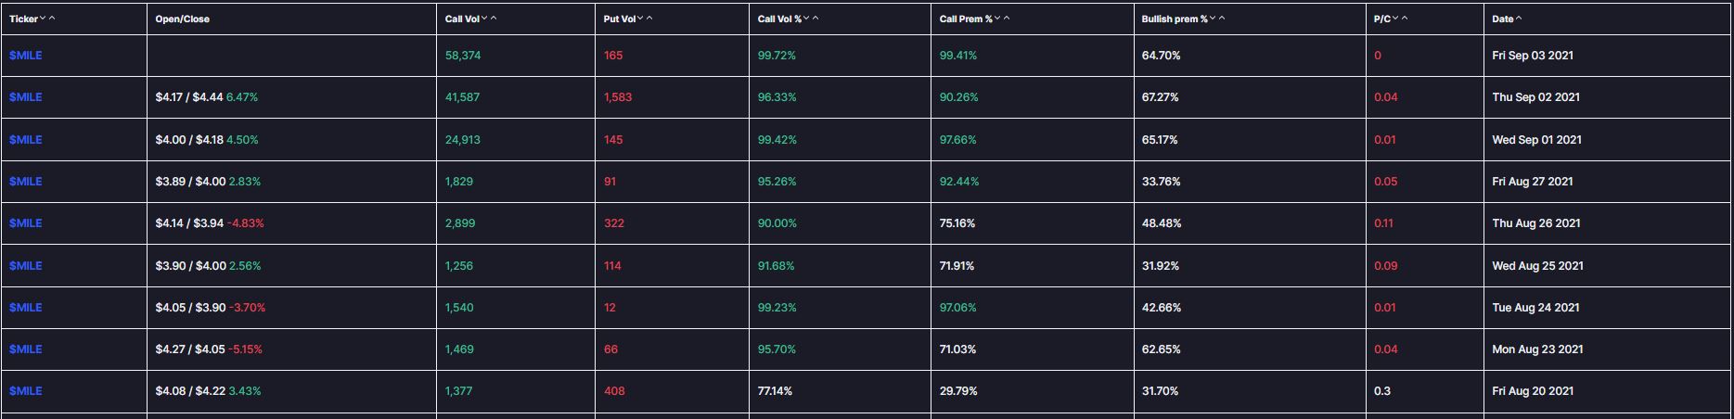1734x419 pixels.
Task: Sort Call Prem % ascending arrow
Action: (1007, 19)
